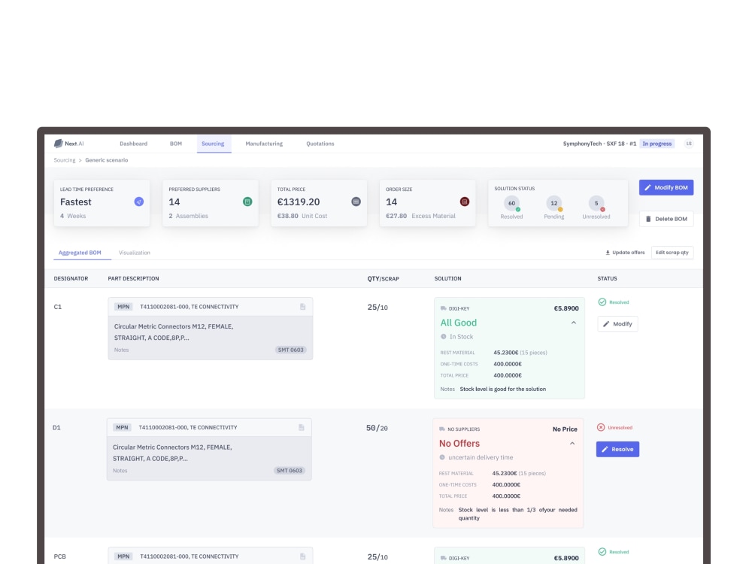Click Update offers
752x564 pixels.
[x=625, y=252]
